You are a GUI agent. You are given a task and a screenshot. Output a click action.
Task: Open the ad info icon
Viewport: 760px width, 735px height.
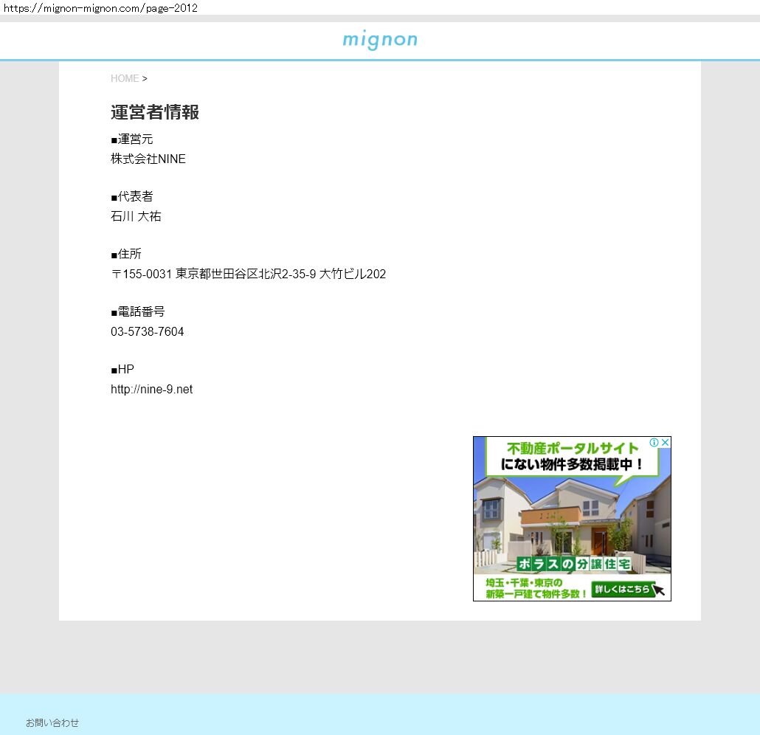coord(654,442)
